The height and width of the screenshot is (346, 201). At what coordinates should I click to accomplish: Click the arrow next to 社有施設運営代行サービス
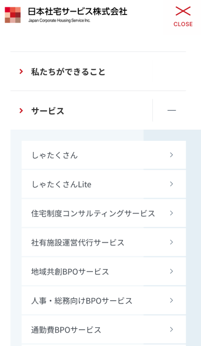(x=171, y=242)
